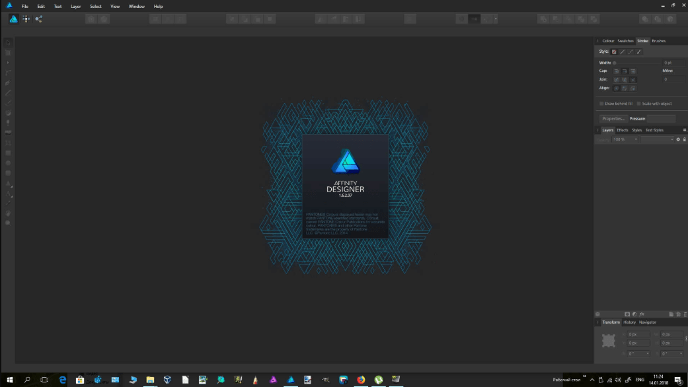Select the No Line stroke style
688x387 pixels.
coord(614,52)
